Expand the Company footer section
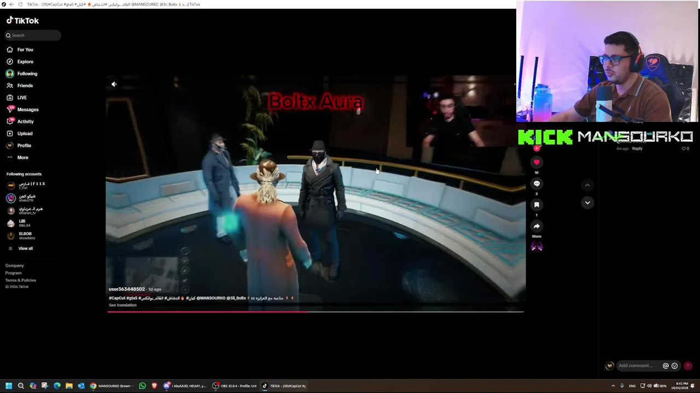 point(15,266)
